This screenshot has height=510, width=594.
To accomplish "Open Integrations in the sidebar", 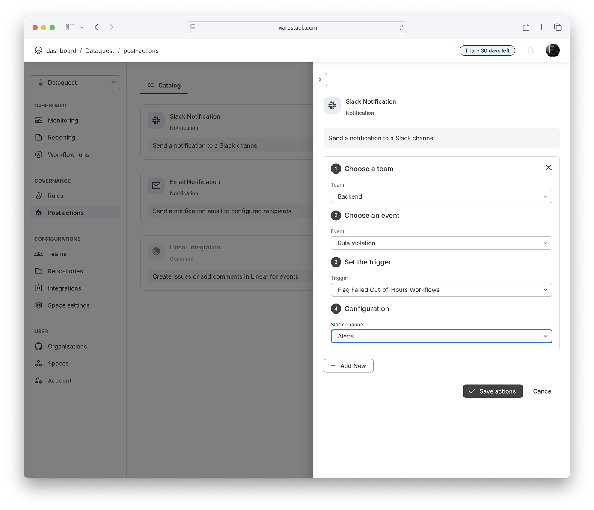I will pyautogui.click(x=64, y=288).
